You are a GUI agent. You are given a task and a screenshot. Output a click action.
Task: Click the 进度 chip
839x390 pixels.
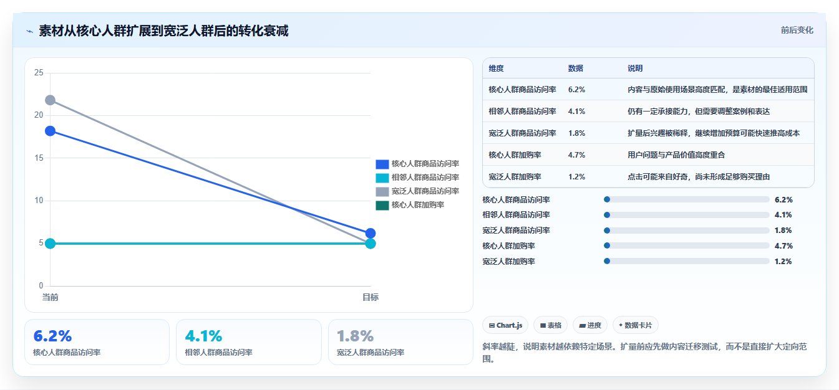click(x=590, y=325)
